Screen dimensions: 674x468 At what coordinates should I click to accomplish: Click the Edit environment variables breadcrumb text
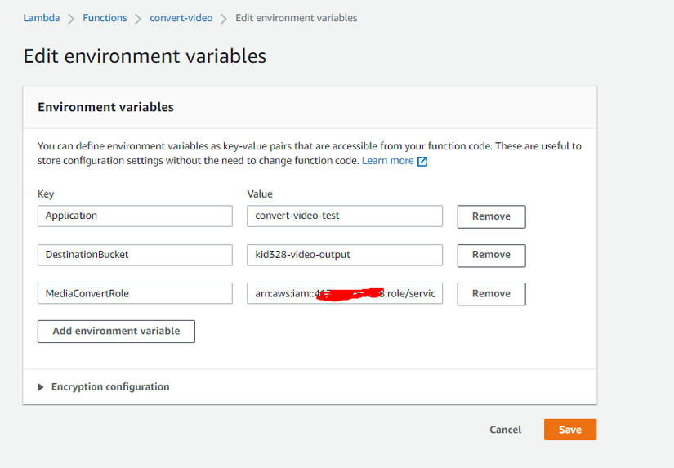coord(296,18)
